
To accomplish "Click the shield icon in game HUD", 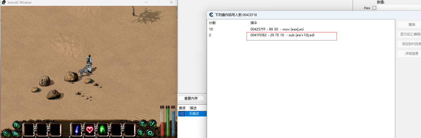I will click(7, 134).
